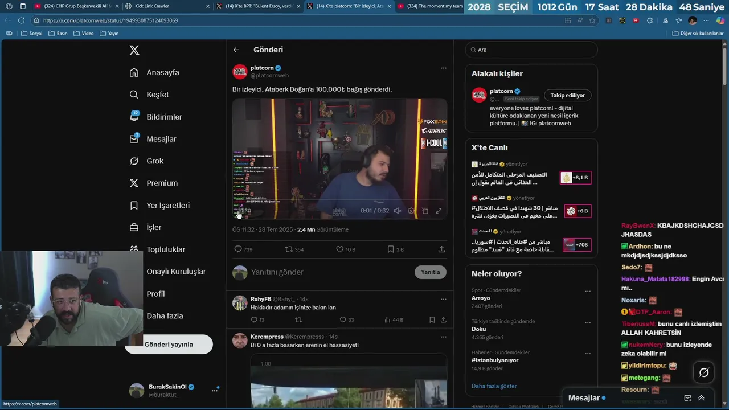Open Daha fazla sidebar menu
Viewport: 729px width, 410px height.
click(165, 316)
